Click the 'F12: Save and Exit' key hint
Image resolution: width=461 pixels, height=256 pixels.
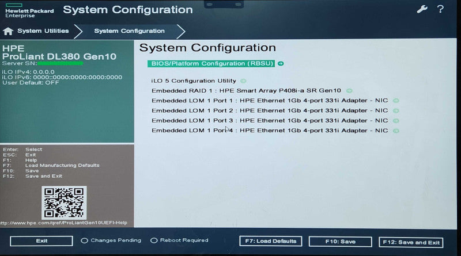[x=33, y=176]
